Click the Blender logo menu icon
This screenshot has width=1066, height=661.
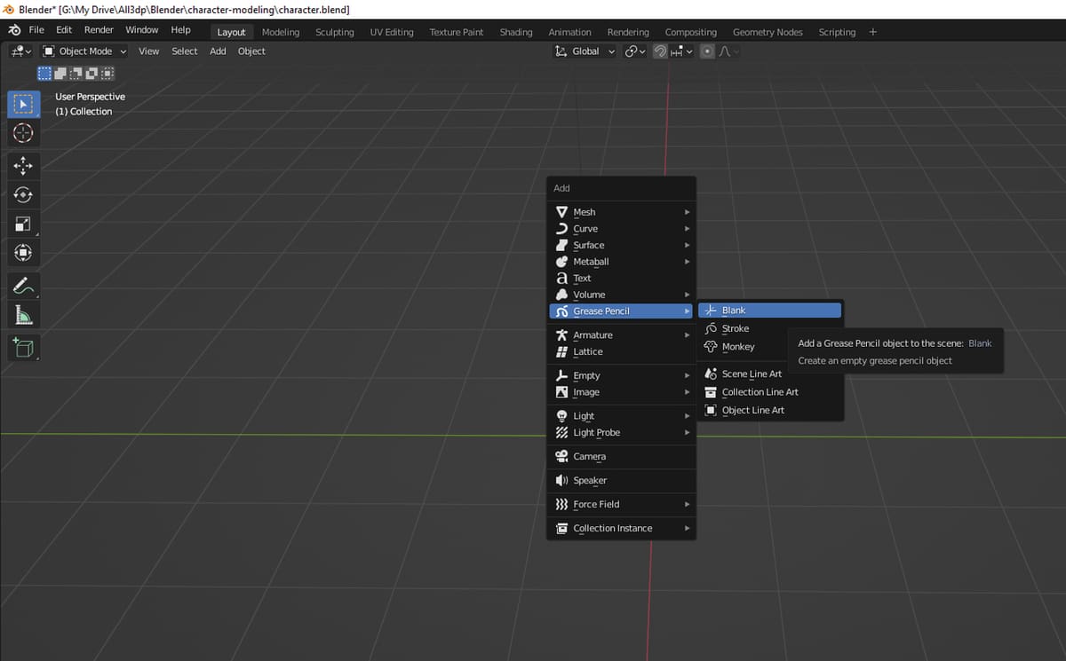tap(14, 30)
